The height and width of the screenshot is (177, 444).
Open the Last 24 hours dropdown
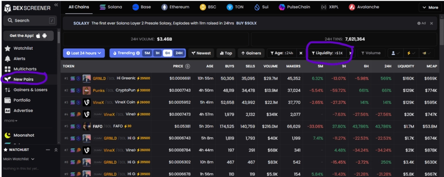point(84,53)
